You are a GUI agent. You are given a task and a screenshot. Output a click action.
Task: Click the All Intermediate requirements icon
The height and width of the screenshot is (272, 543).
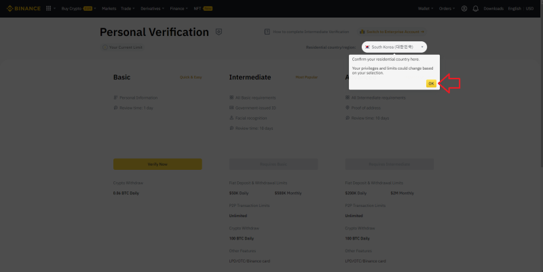[x=348, y=97]
